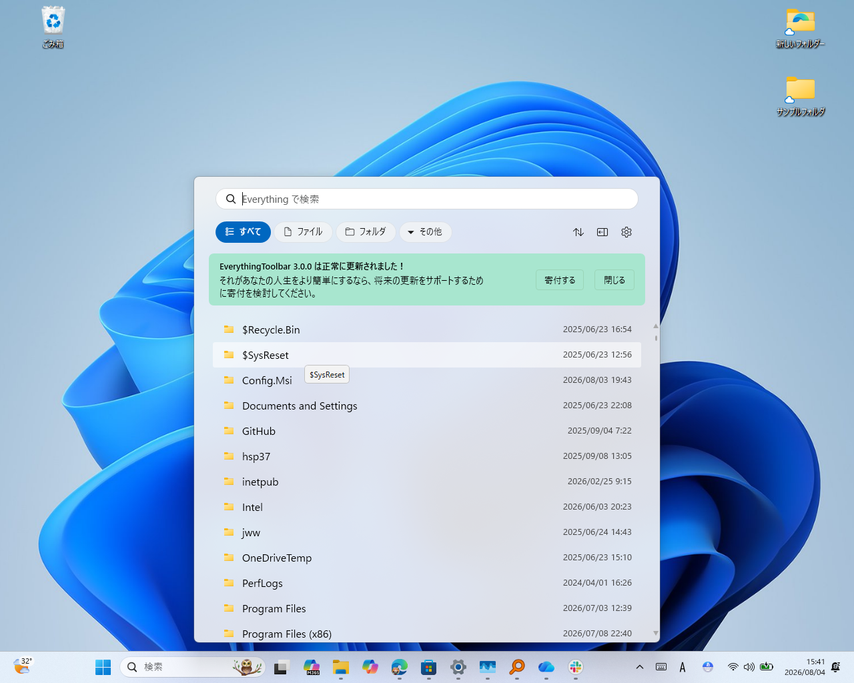Select the サンプルフォルダ desktop icon

[x=800, y=96]
